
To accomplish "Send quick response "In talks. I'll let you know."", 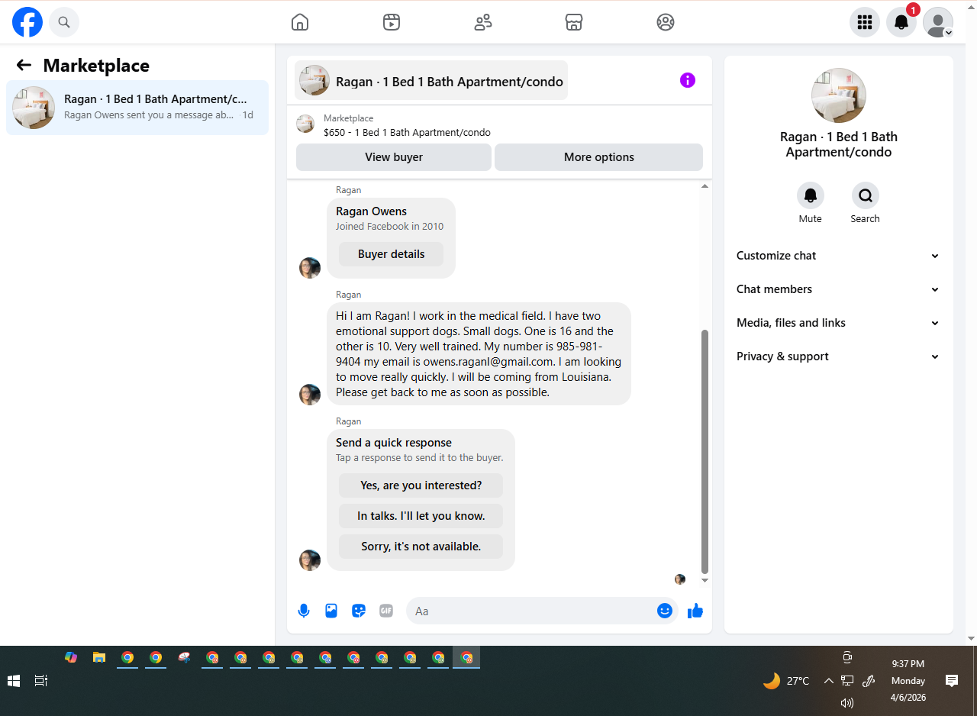I will 421,516.
